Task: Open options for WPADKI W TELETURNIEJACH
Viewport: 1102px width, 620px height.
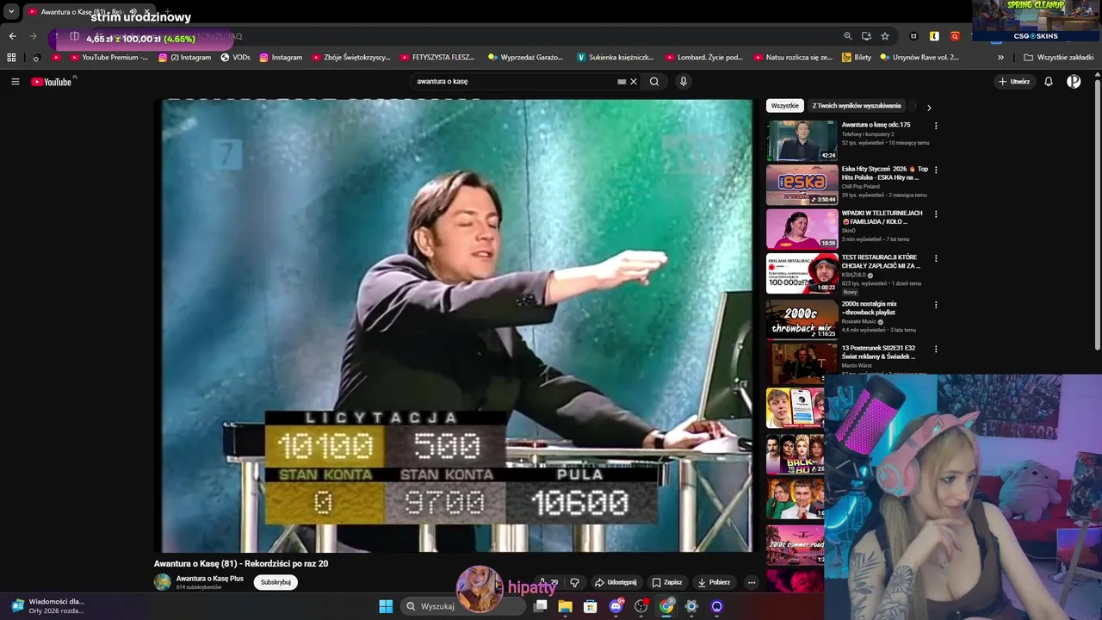Action: (936, 214)
